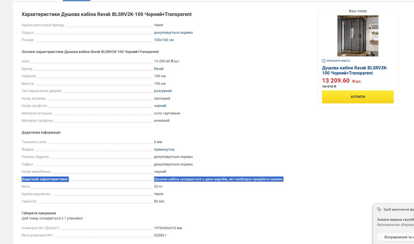Viewport: 414px width, 244px height.
Task: Open the Засіб захоплення notification title
Action: pos(398,209)
